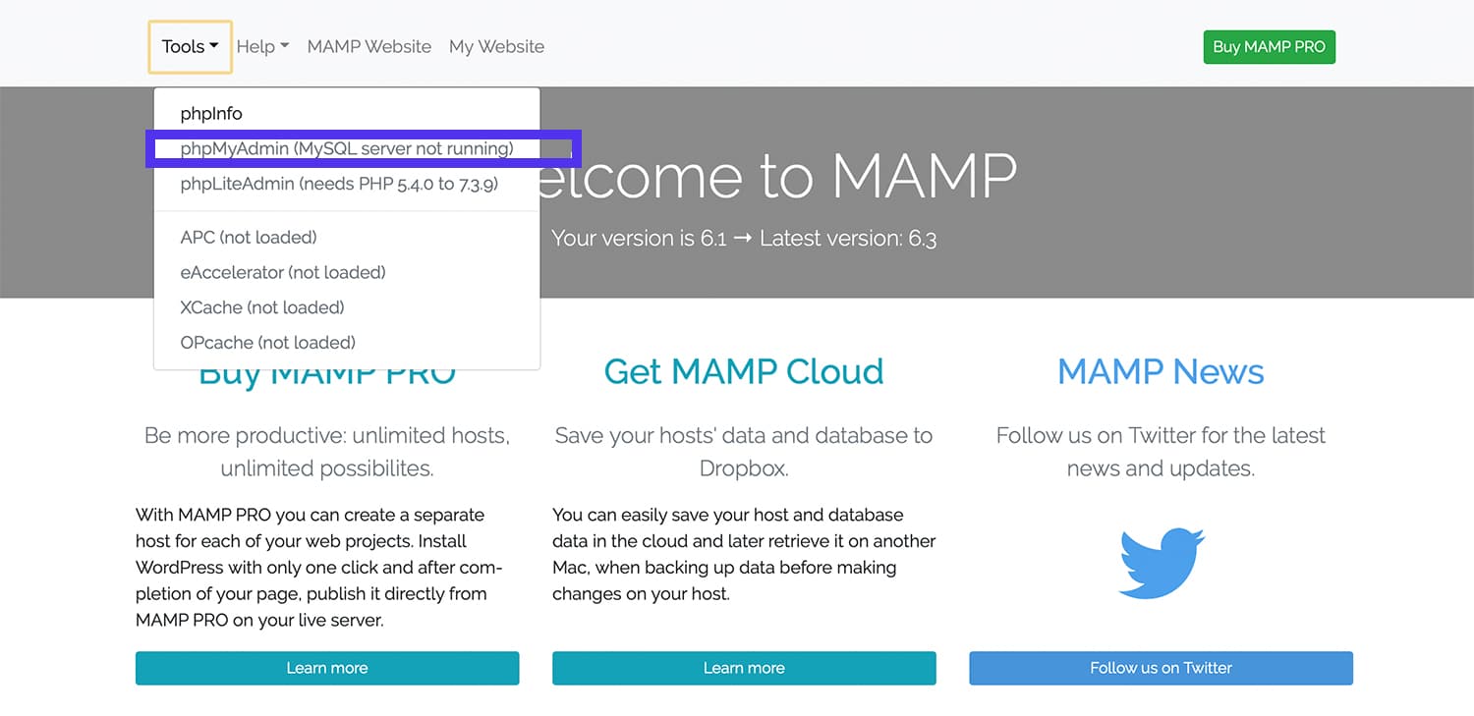Image resolution: width=1474 pixels, height=716 pixels.
Task: Click Learn more under Buy MAMP PRO
Action: (327, 668)
